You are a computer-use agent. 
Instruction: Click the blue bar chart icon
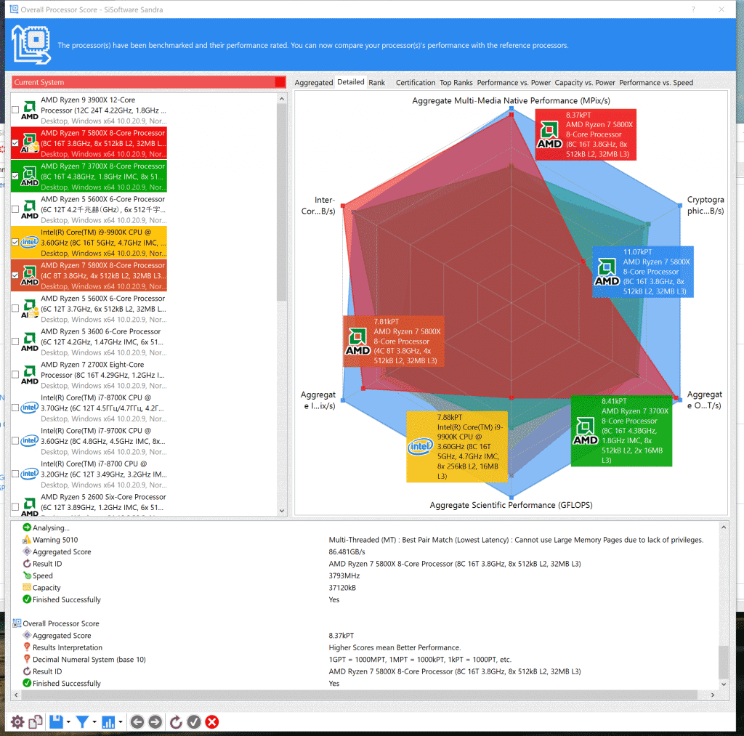tap(109, 722)
